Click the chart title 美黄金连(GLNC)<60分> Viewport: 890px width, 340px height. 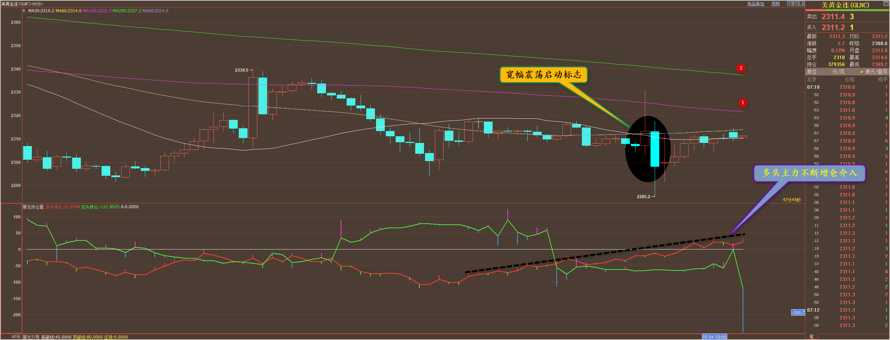pos(22,4)
